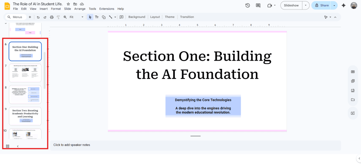Open version history clock icon
This screenshot has height=164, width=361.
tap(247, 5)
